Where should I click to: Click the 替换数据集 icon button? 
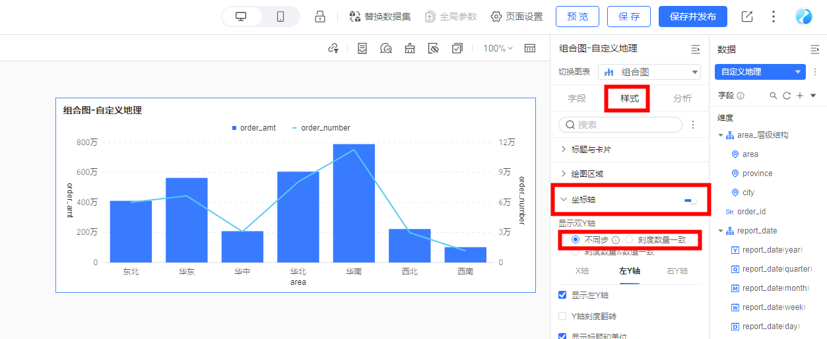pyautogui.click(x=355, y=16)
